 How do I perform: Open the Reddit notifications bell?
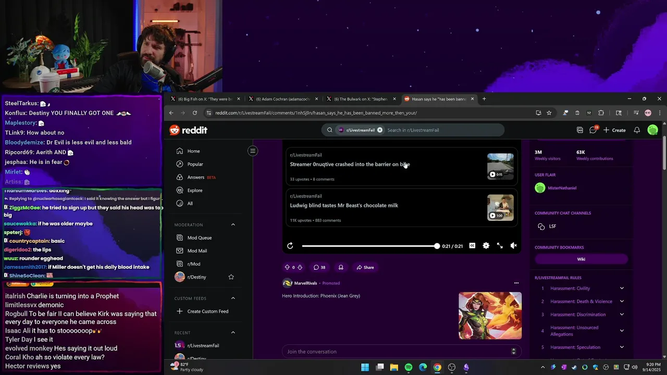pos(636,130)
